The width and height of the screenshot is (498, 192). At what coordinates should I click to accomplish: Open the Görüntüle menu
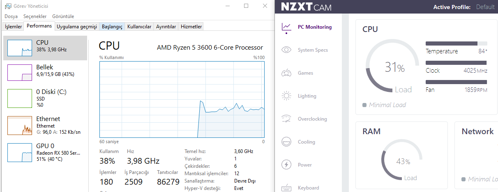click(63, 16)
